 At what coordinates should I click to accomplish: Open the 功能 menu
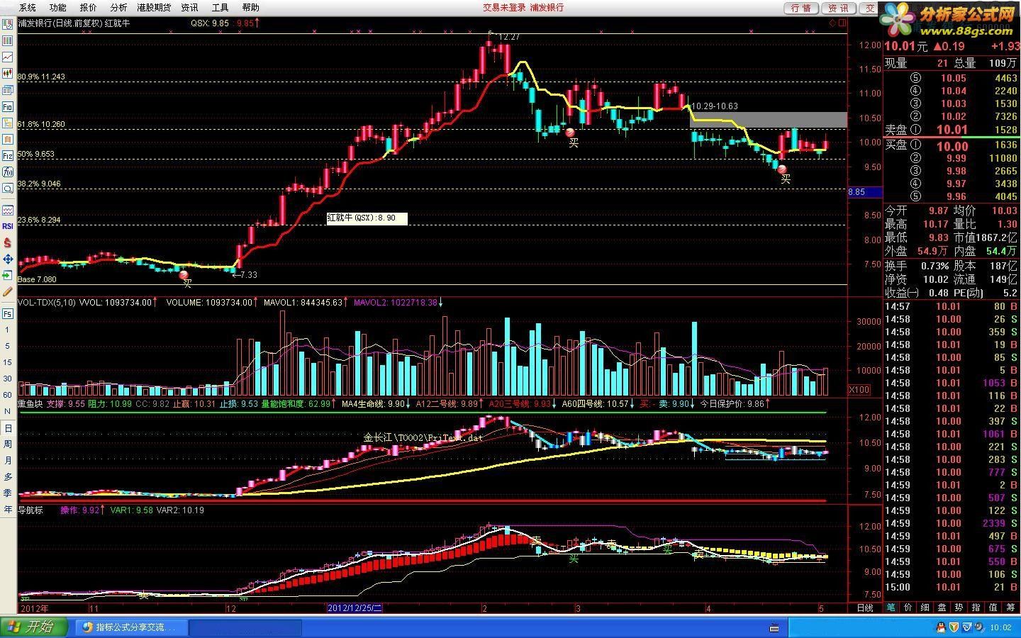(57, 8)
